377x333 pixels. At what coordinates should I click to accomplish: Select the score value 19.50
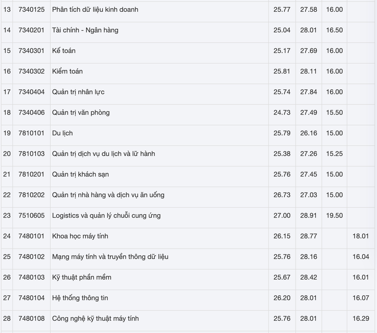[334, 215]
